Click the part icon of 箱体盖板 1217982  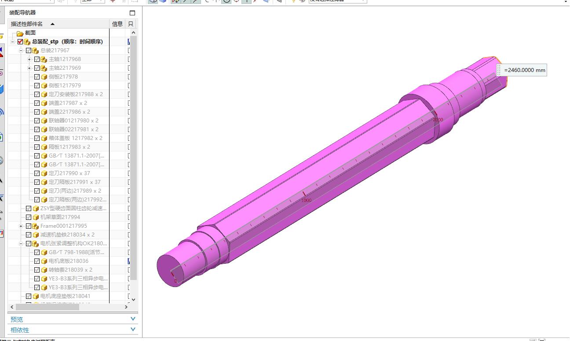tap(44, 138)
